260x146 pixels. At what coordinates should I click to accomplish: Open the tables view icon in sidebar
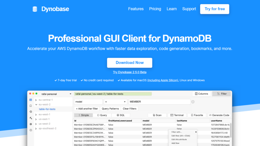pyautogui.click(x=31, y=100)
